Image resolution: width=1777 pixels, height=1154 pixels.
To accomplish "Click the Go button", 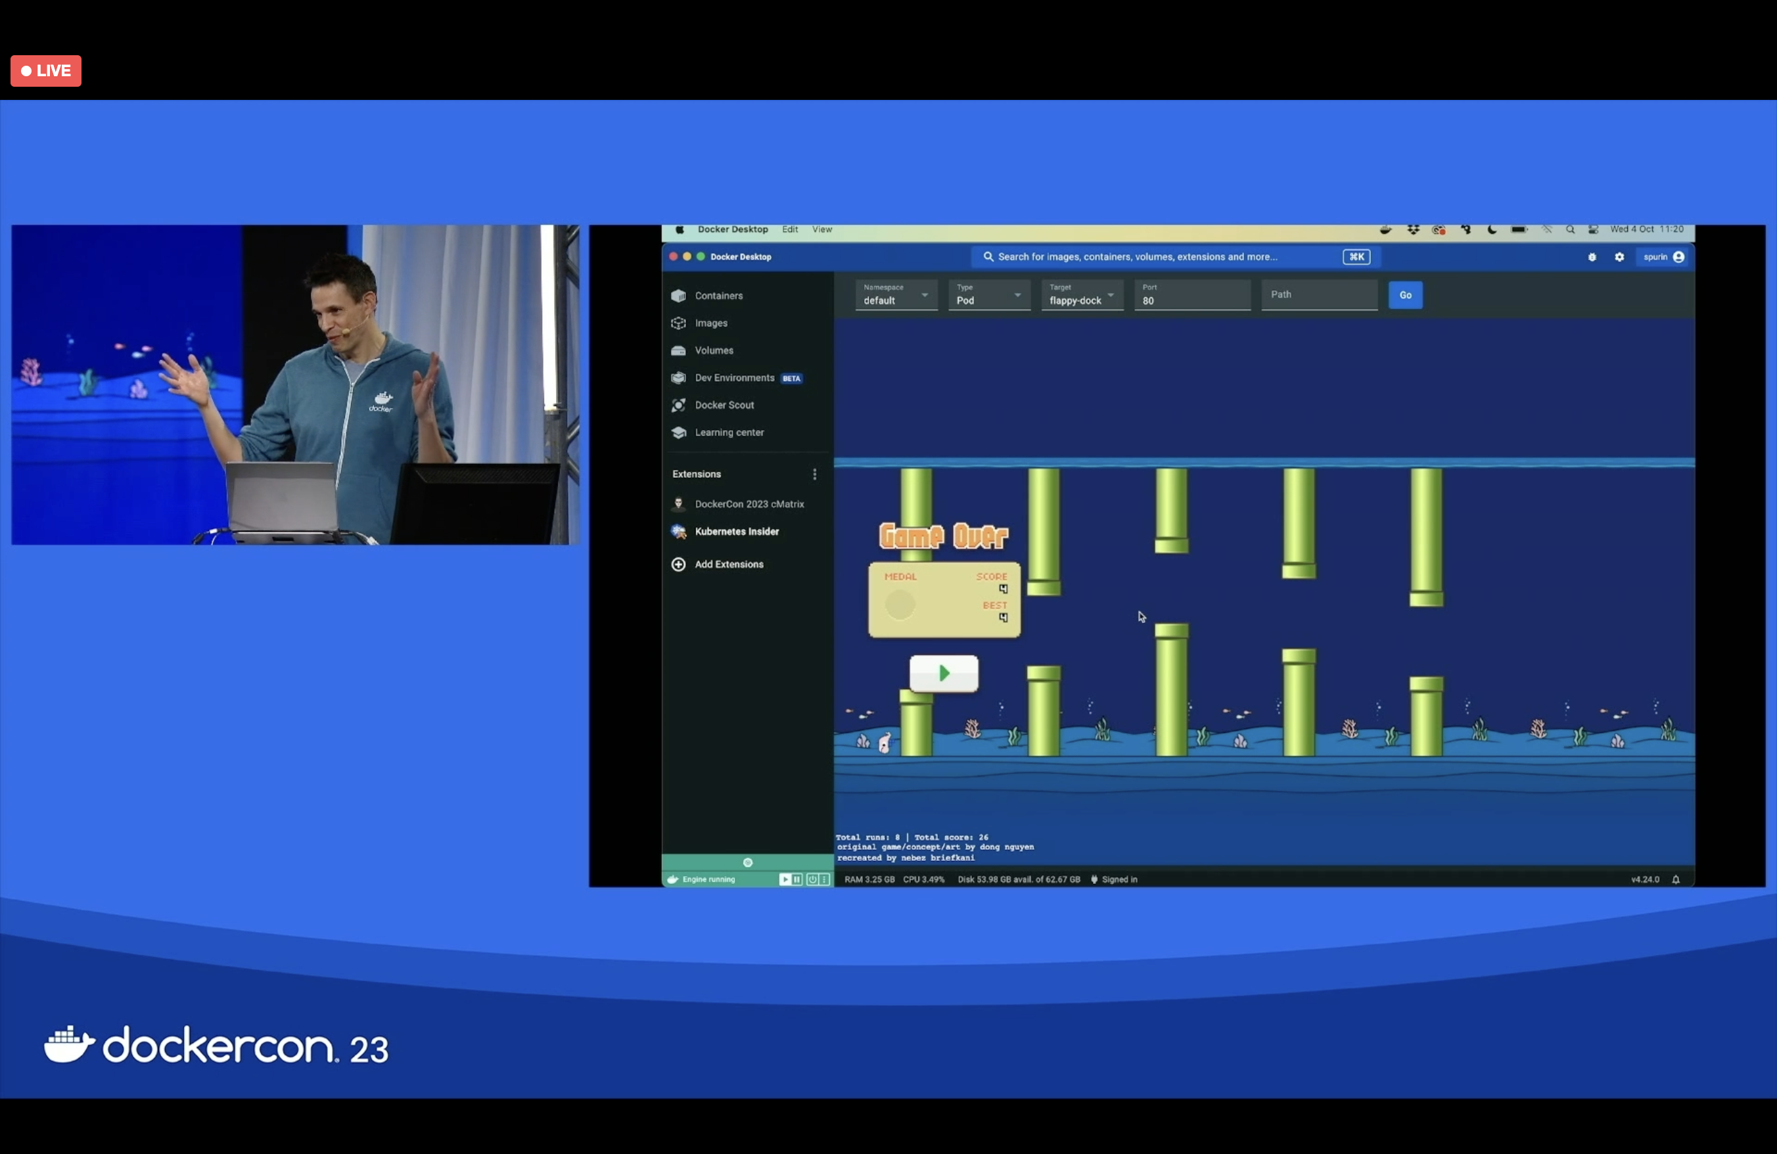I will 1405,295.
